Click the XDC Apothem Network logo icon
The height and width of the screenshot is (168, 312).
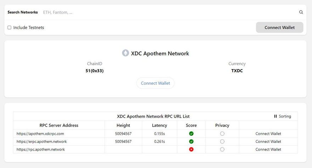tap(126, 53)
